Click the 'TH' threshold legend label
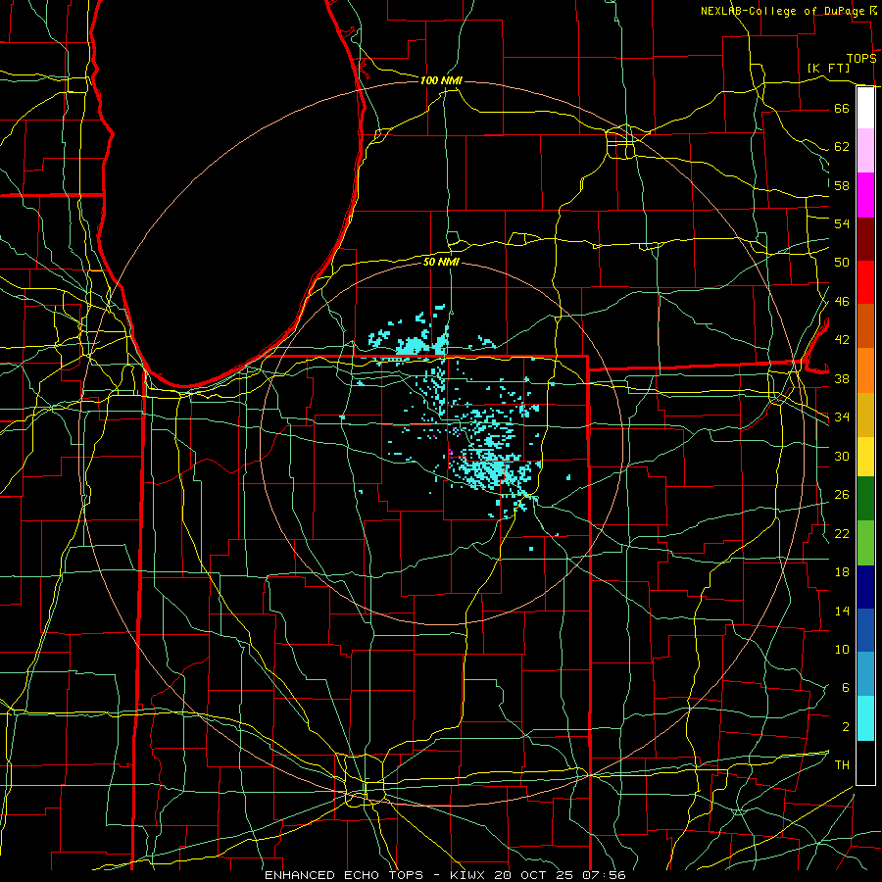882x882 pixels. (842, 764)
